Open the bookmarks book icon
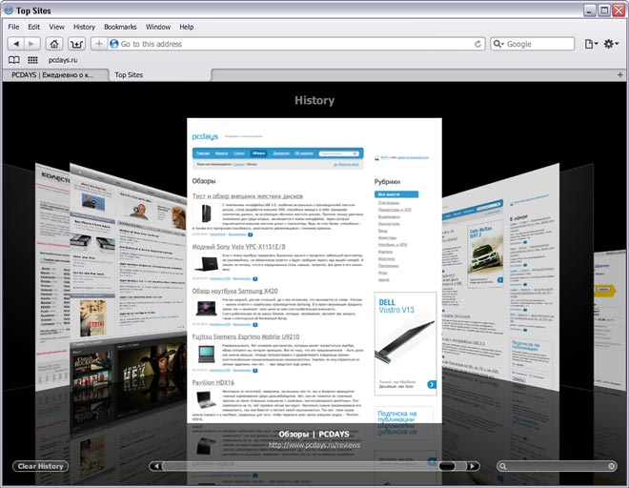Viewport: 629px width, 488px height. (x=14, y=60)
